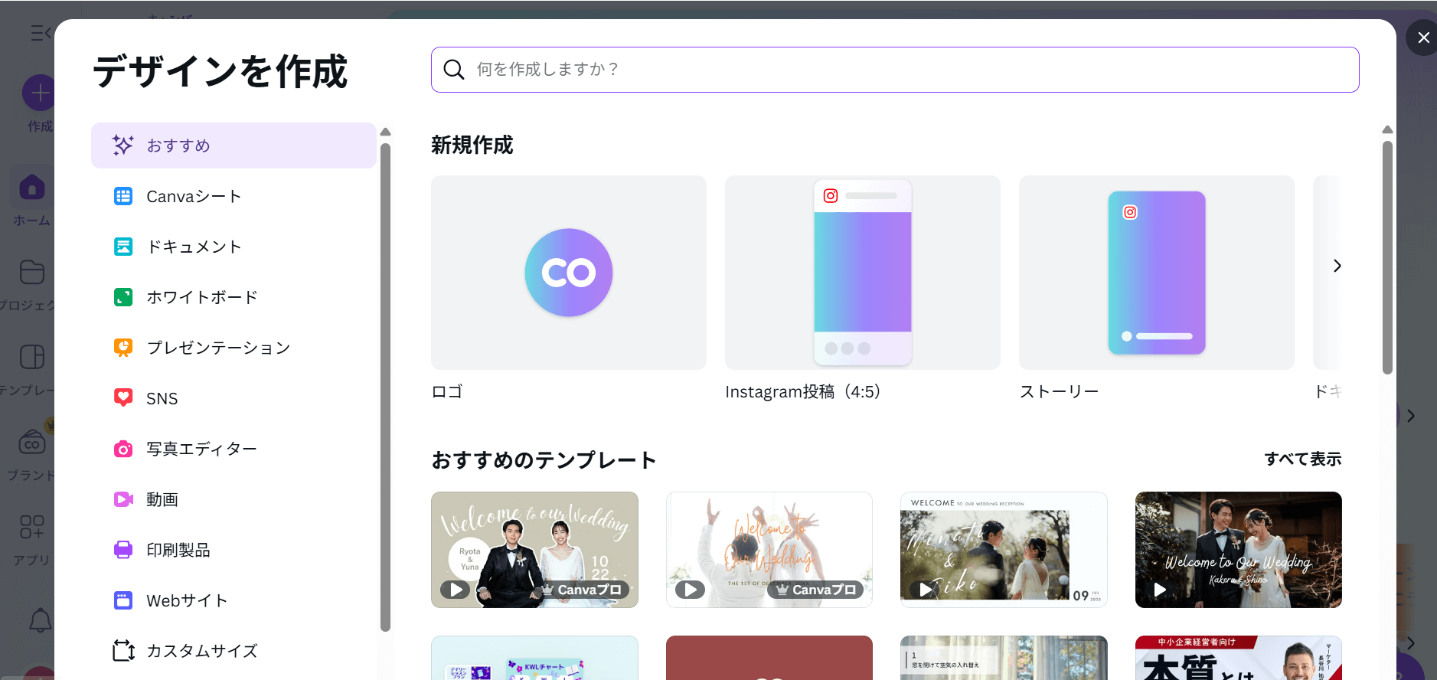Close the デザインを作成 dialog

point(1422,38)
